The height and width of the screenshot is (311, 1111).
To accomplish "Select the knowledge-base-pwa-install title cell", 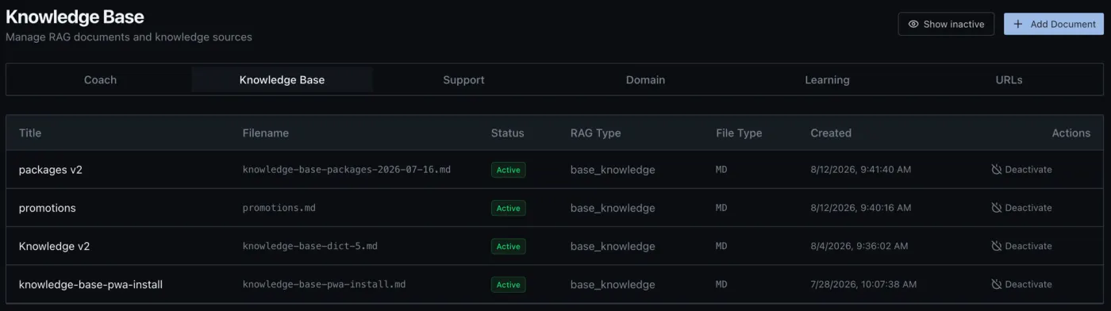I will coord(90,284).
